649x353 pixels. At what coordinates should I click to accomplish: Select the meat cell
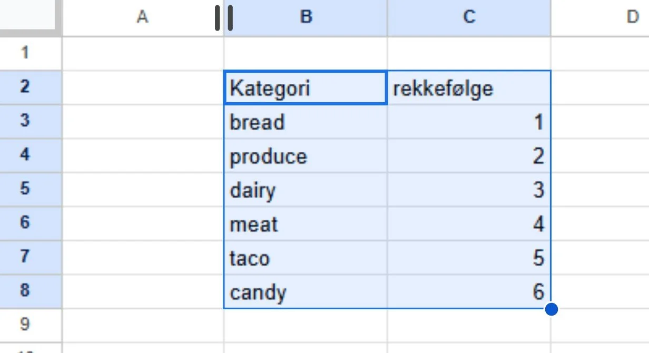(306, 224)
